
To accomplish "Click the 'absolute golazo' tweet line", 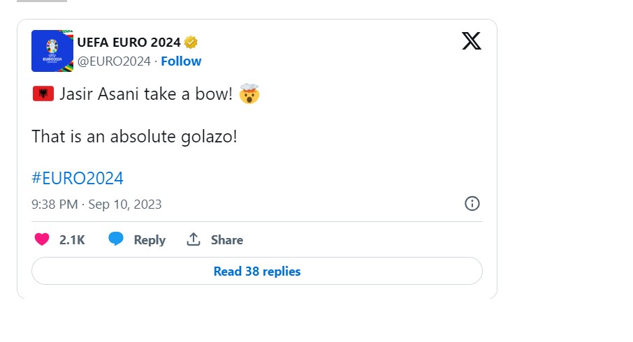I will pos(134,136).
